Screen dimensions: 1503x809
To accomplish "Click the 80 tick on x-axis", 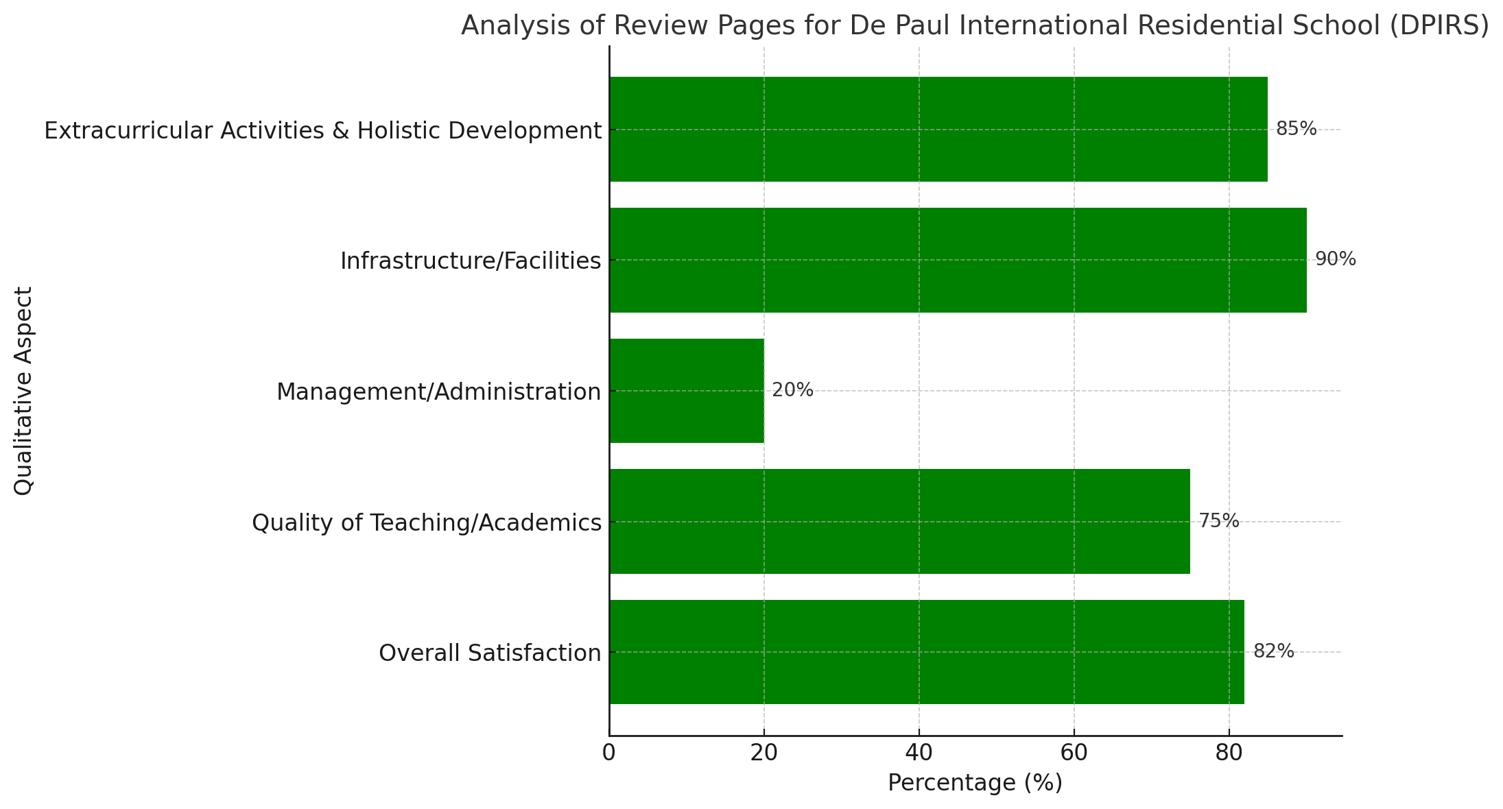I will [x=1229, y=753].
